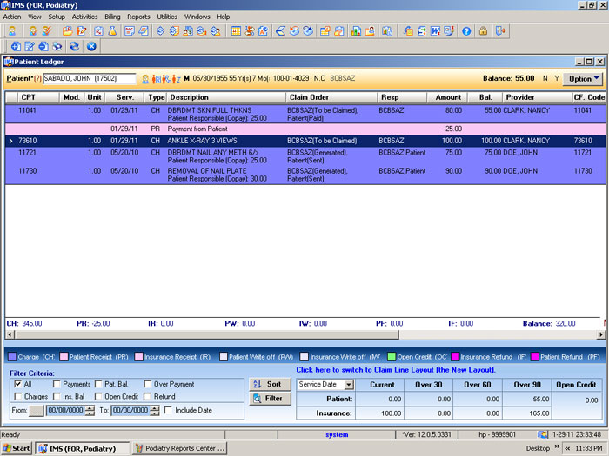609x456 pixels.
Task: Check the Refund filter checkbox
Action: pyautogui.click(x=148, y=396)
